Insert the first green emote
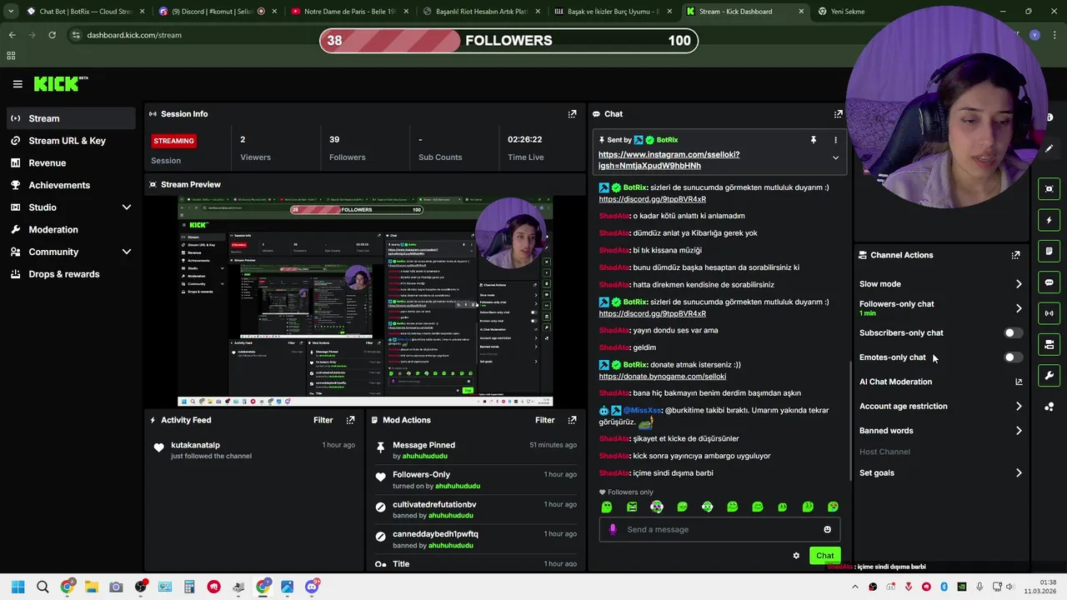The image size is (1067, 600). (x=607, y=507)
